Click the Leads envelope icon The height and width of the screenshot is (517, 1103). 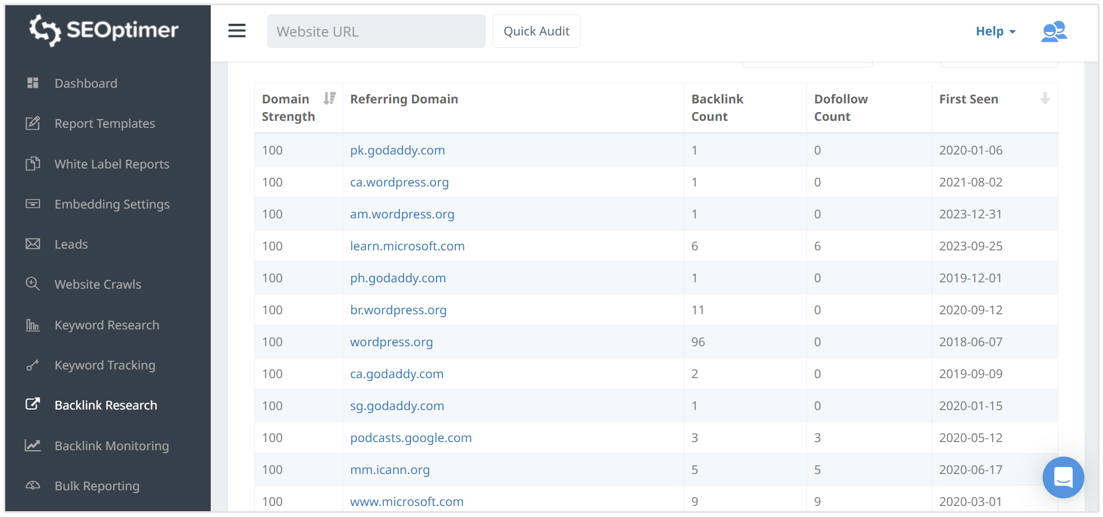click(x=33, y=244)
